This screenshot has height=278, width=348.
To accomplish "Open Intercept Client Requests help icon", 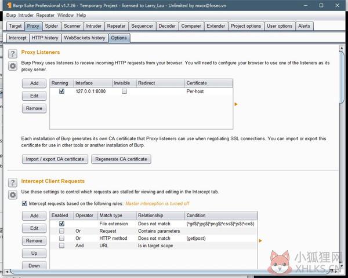I will tap(13, 182).
